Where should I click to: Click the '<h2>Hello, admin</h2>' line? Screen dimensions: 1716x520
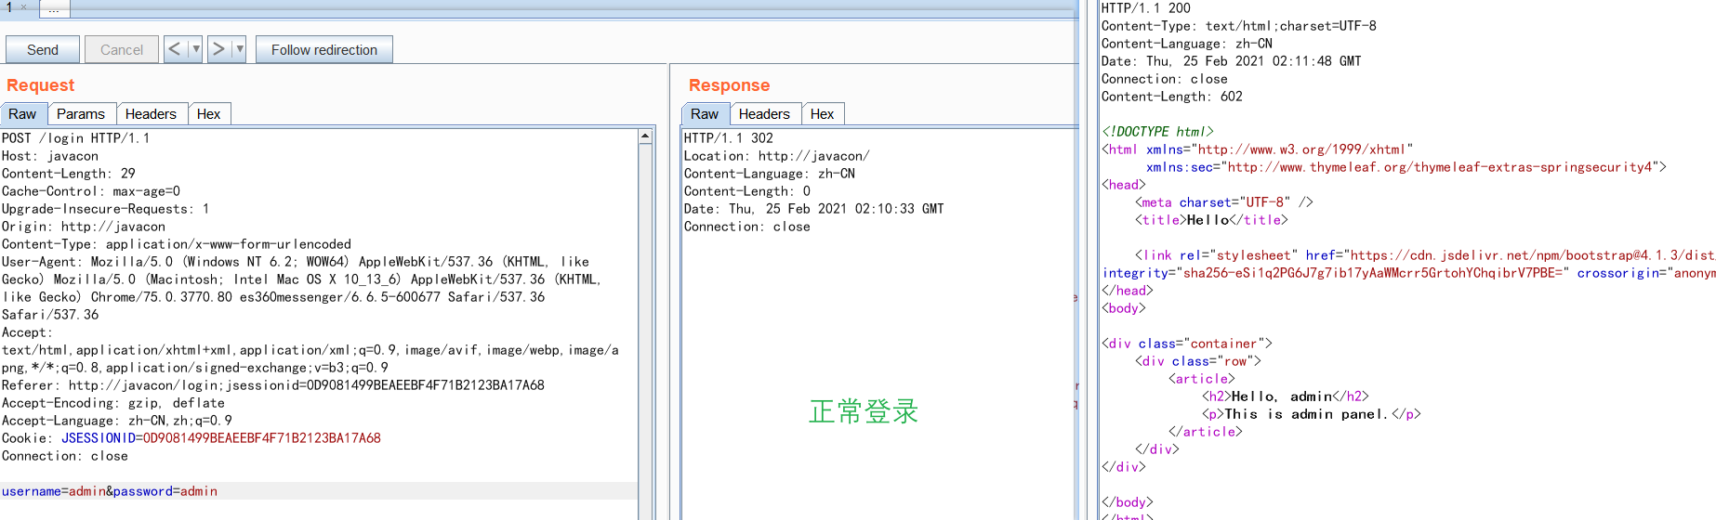(1286, 396)
